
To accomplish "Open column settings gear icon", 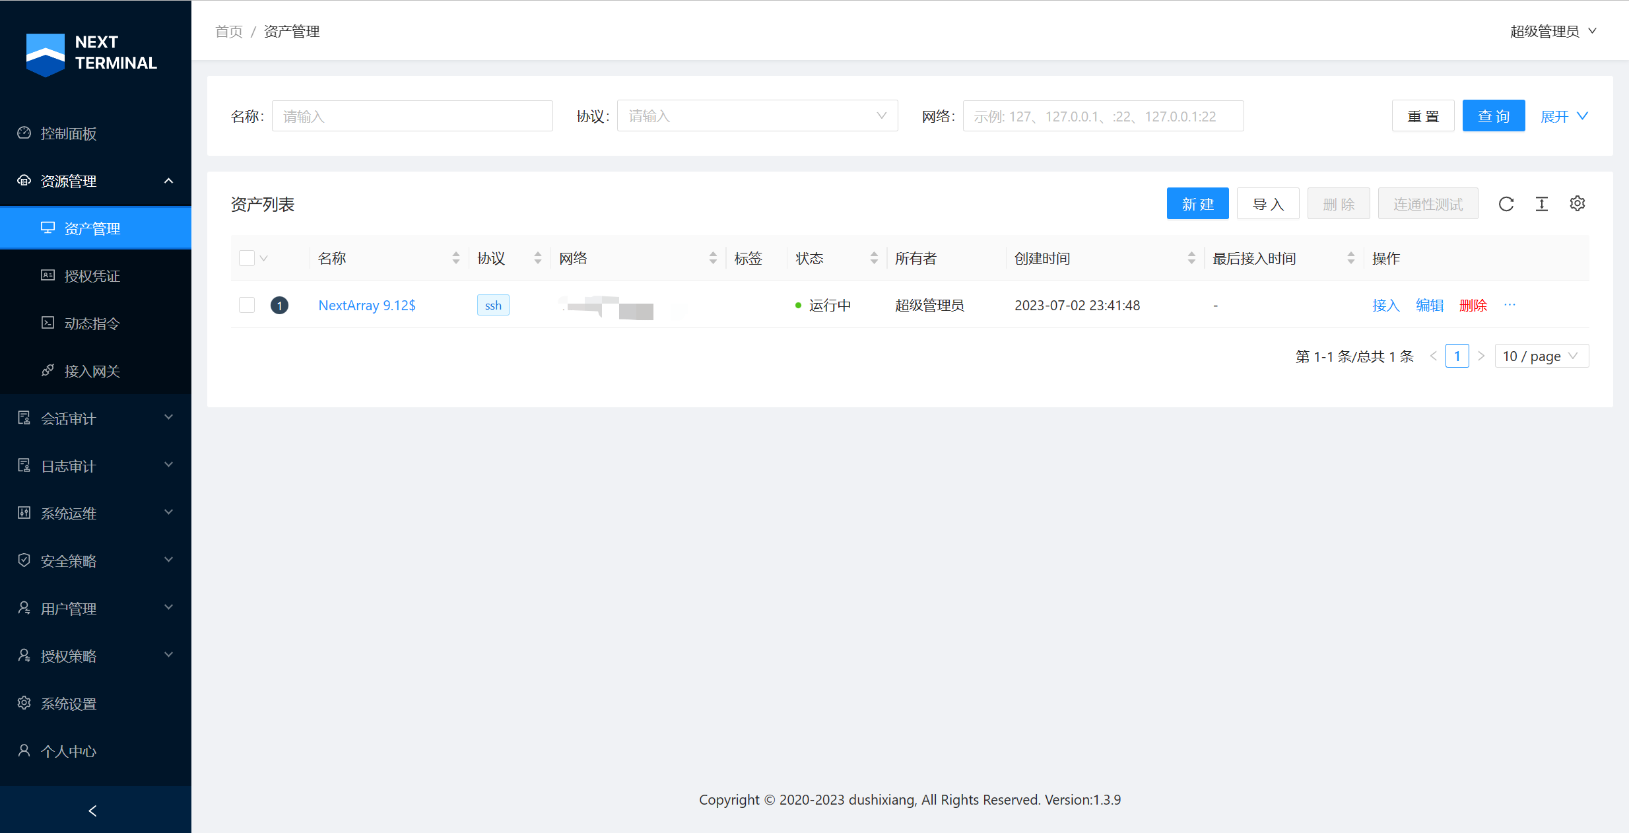I will point(1577,204).
